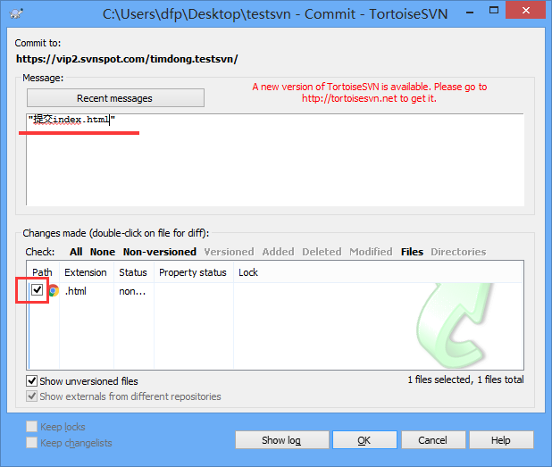Sort by Status column header
This screenshot has height=467, width=552.
[x=134, y=272]
